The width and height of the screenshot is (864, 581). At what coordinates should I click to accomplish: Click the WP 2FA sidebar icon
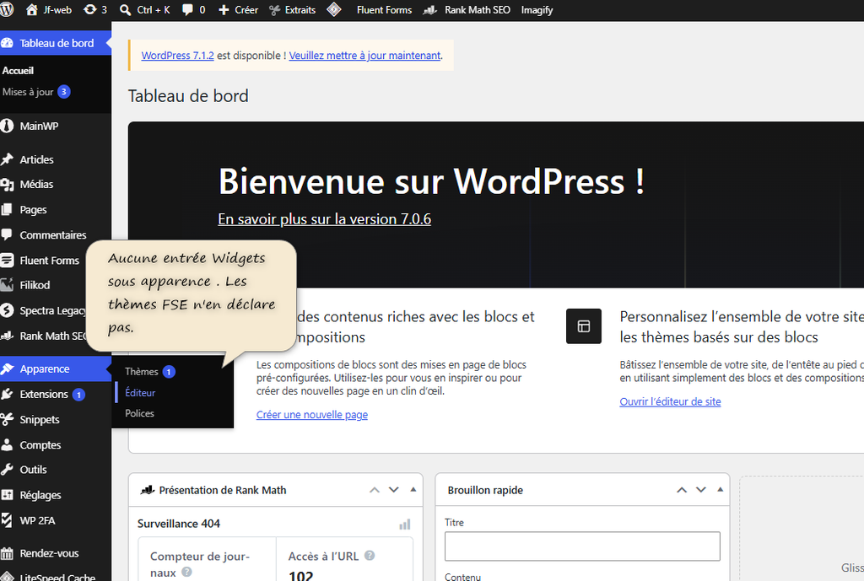pos(7,520)
